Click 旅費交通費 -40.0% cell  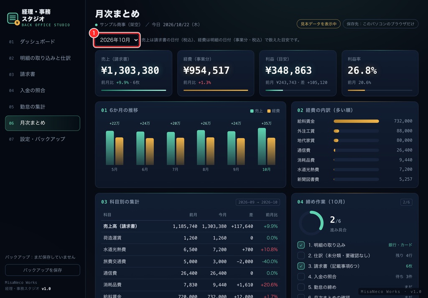pos(270,261)
